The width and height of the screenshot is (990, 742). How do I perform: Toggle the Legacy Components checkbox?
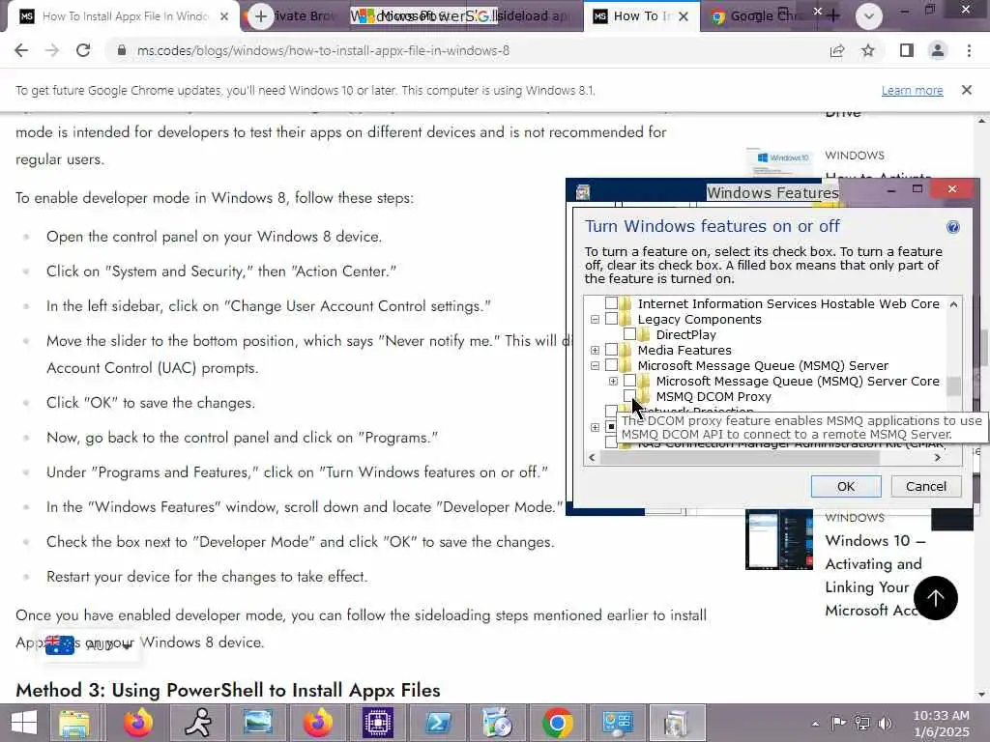coord(611,319)
